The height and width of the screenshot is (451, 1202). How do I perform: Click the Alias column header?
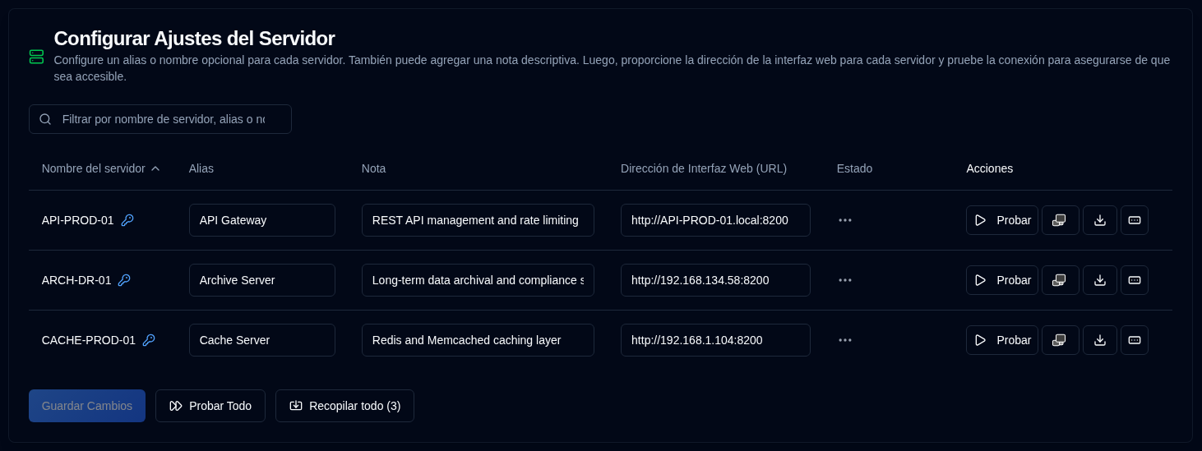point(201,168)
